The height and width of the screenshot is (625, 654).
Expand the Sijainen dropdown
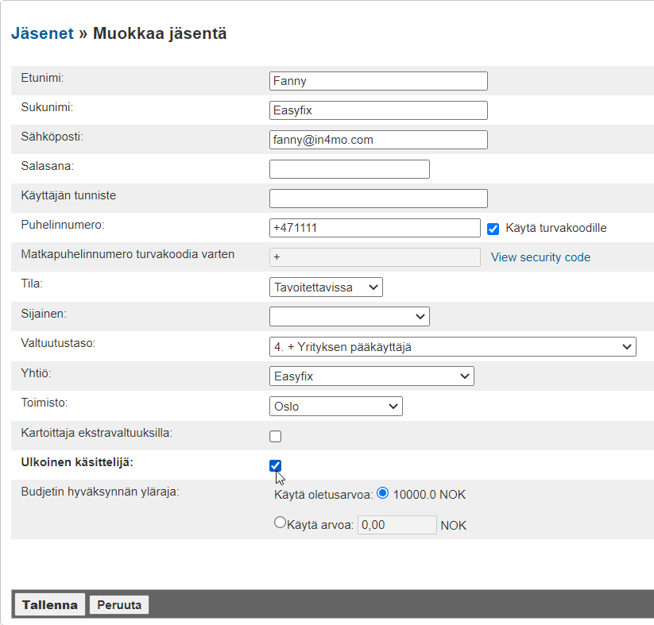350,316
